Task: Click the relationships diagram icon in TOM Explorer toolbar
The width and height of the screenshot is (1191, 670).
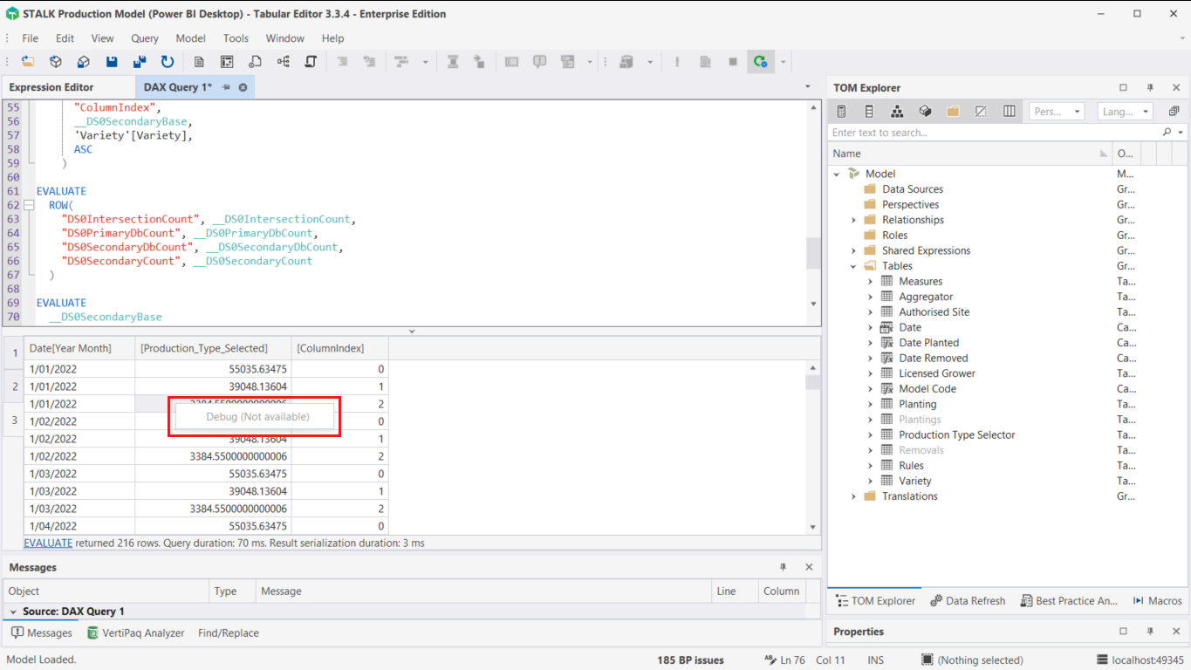Action: [x=897, y=111]
